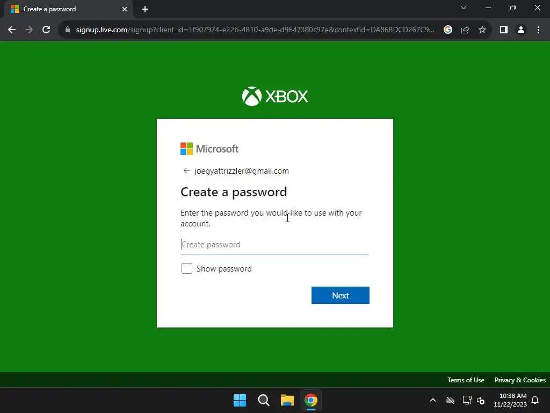Go back using arrow beside the email
The image size is (550, 413).
(x=186, y=170)
